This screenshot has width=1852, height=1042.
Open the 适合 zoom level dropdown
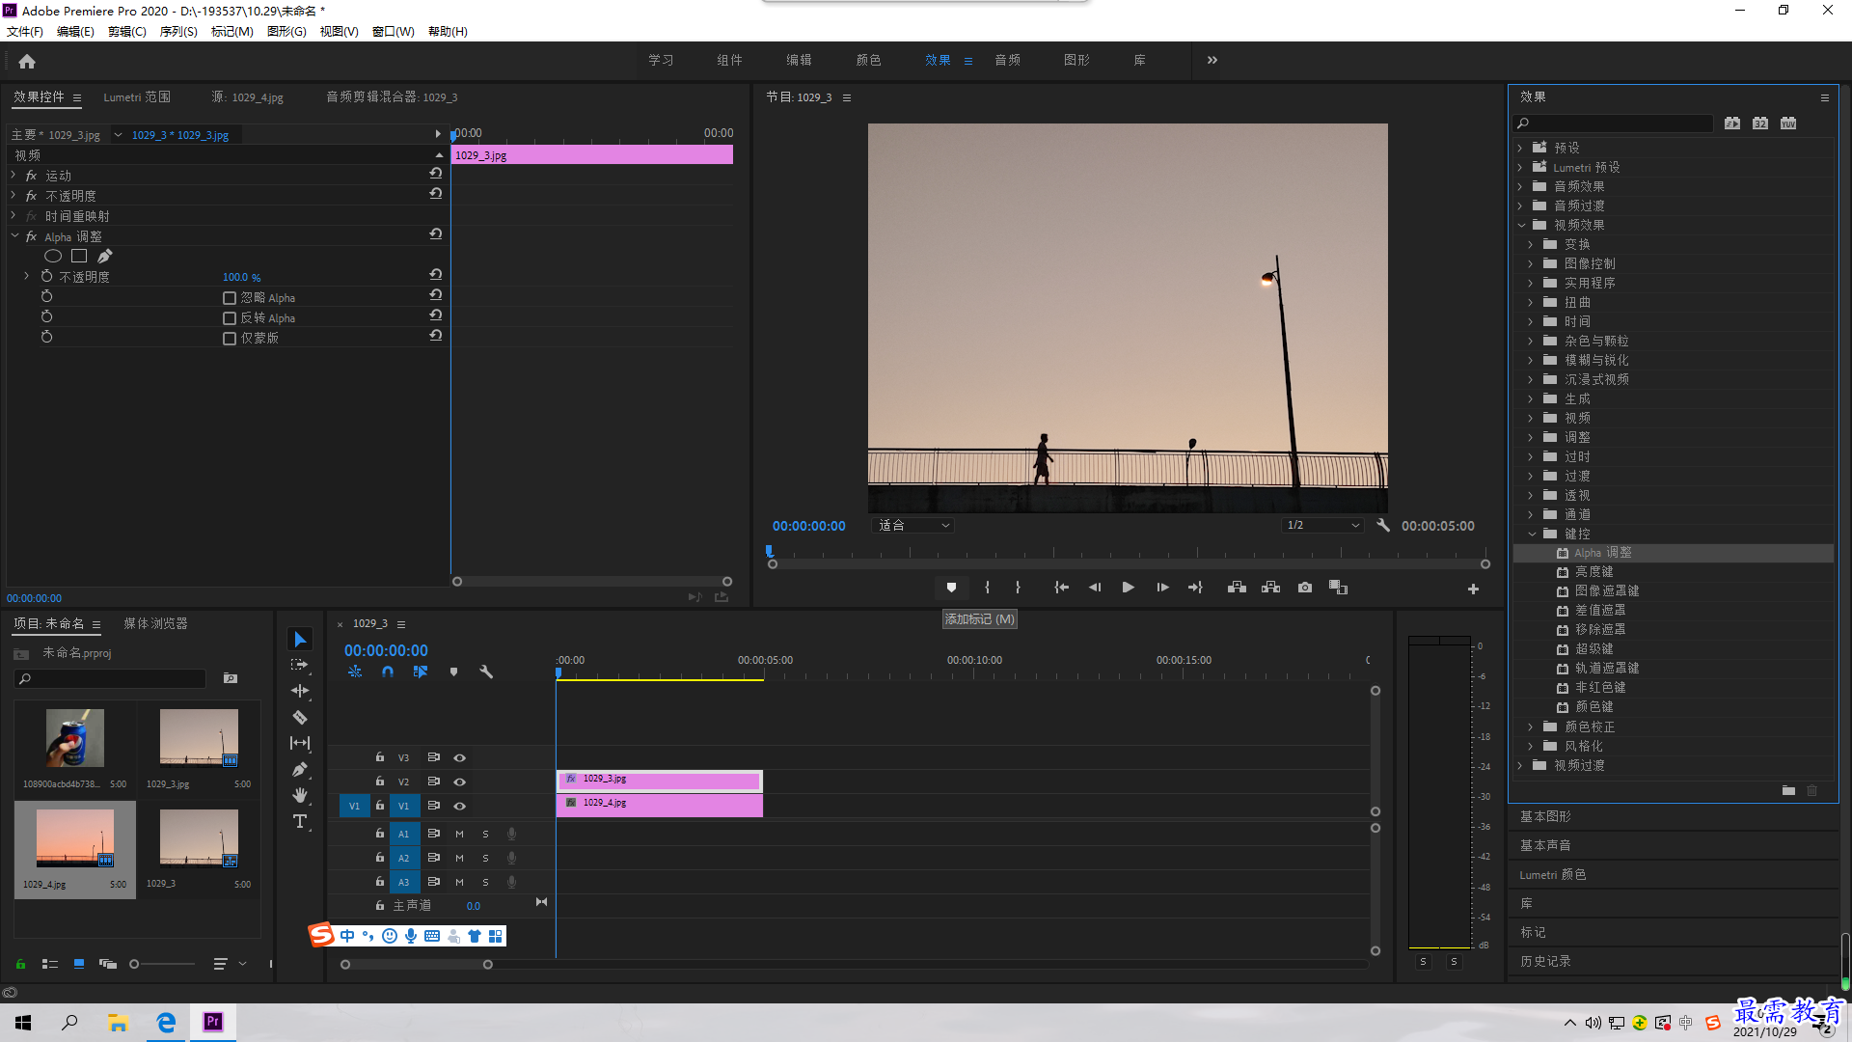tap(913, 526)
